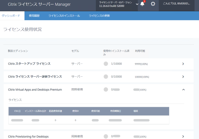Open the ライセンスの更新 tab
Viewport: 199px width, 139px height.
(x=99, y=16)
